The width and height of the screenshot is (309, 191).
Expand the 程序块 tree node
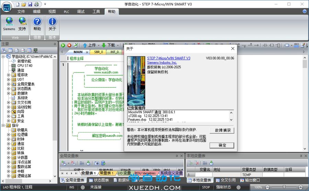(9, 75)
